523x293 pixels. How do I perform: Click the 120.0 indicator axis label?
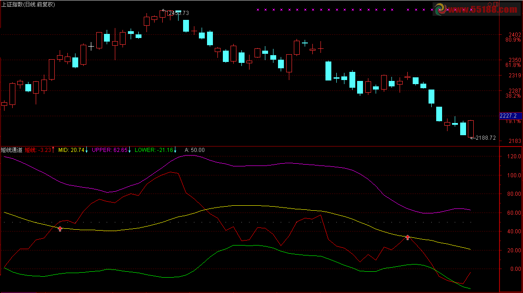(x=514, y=156)
